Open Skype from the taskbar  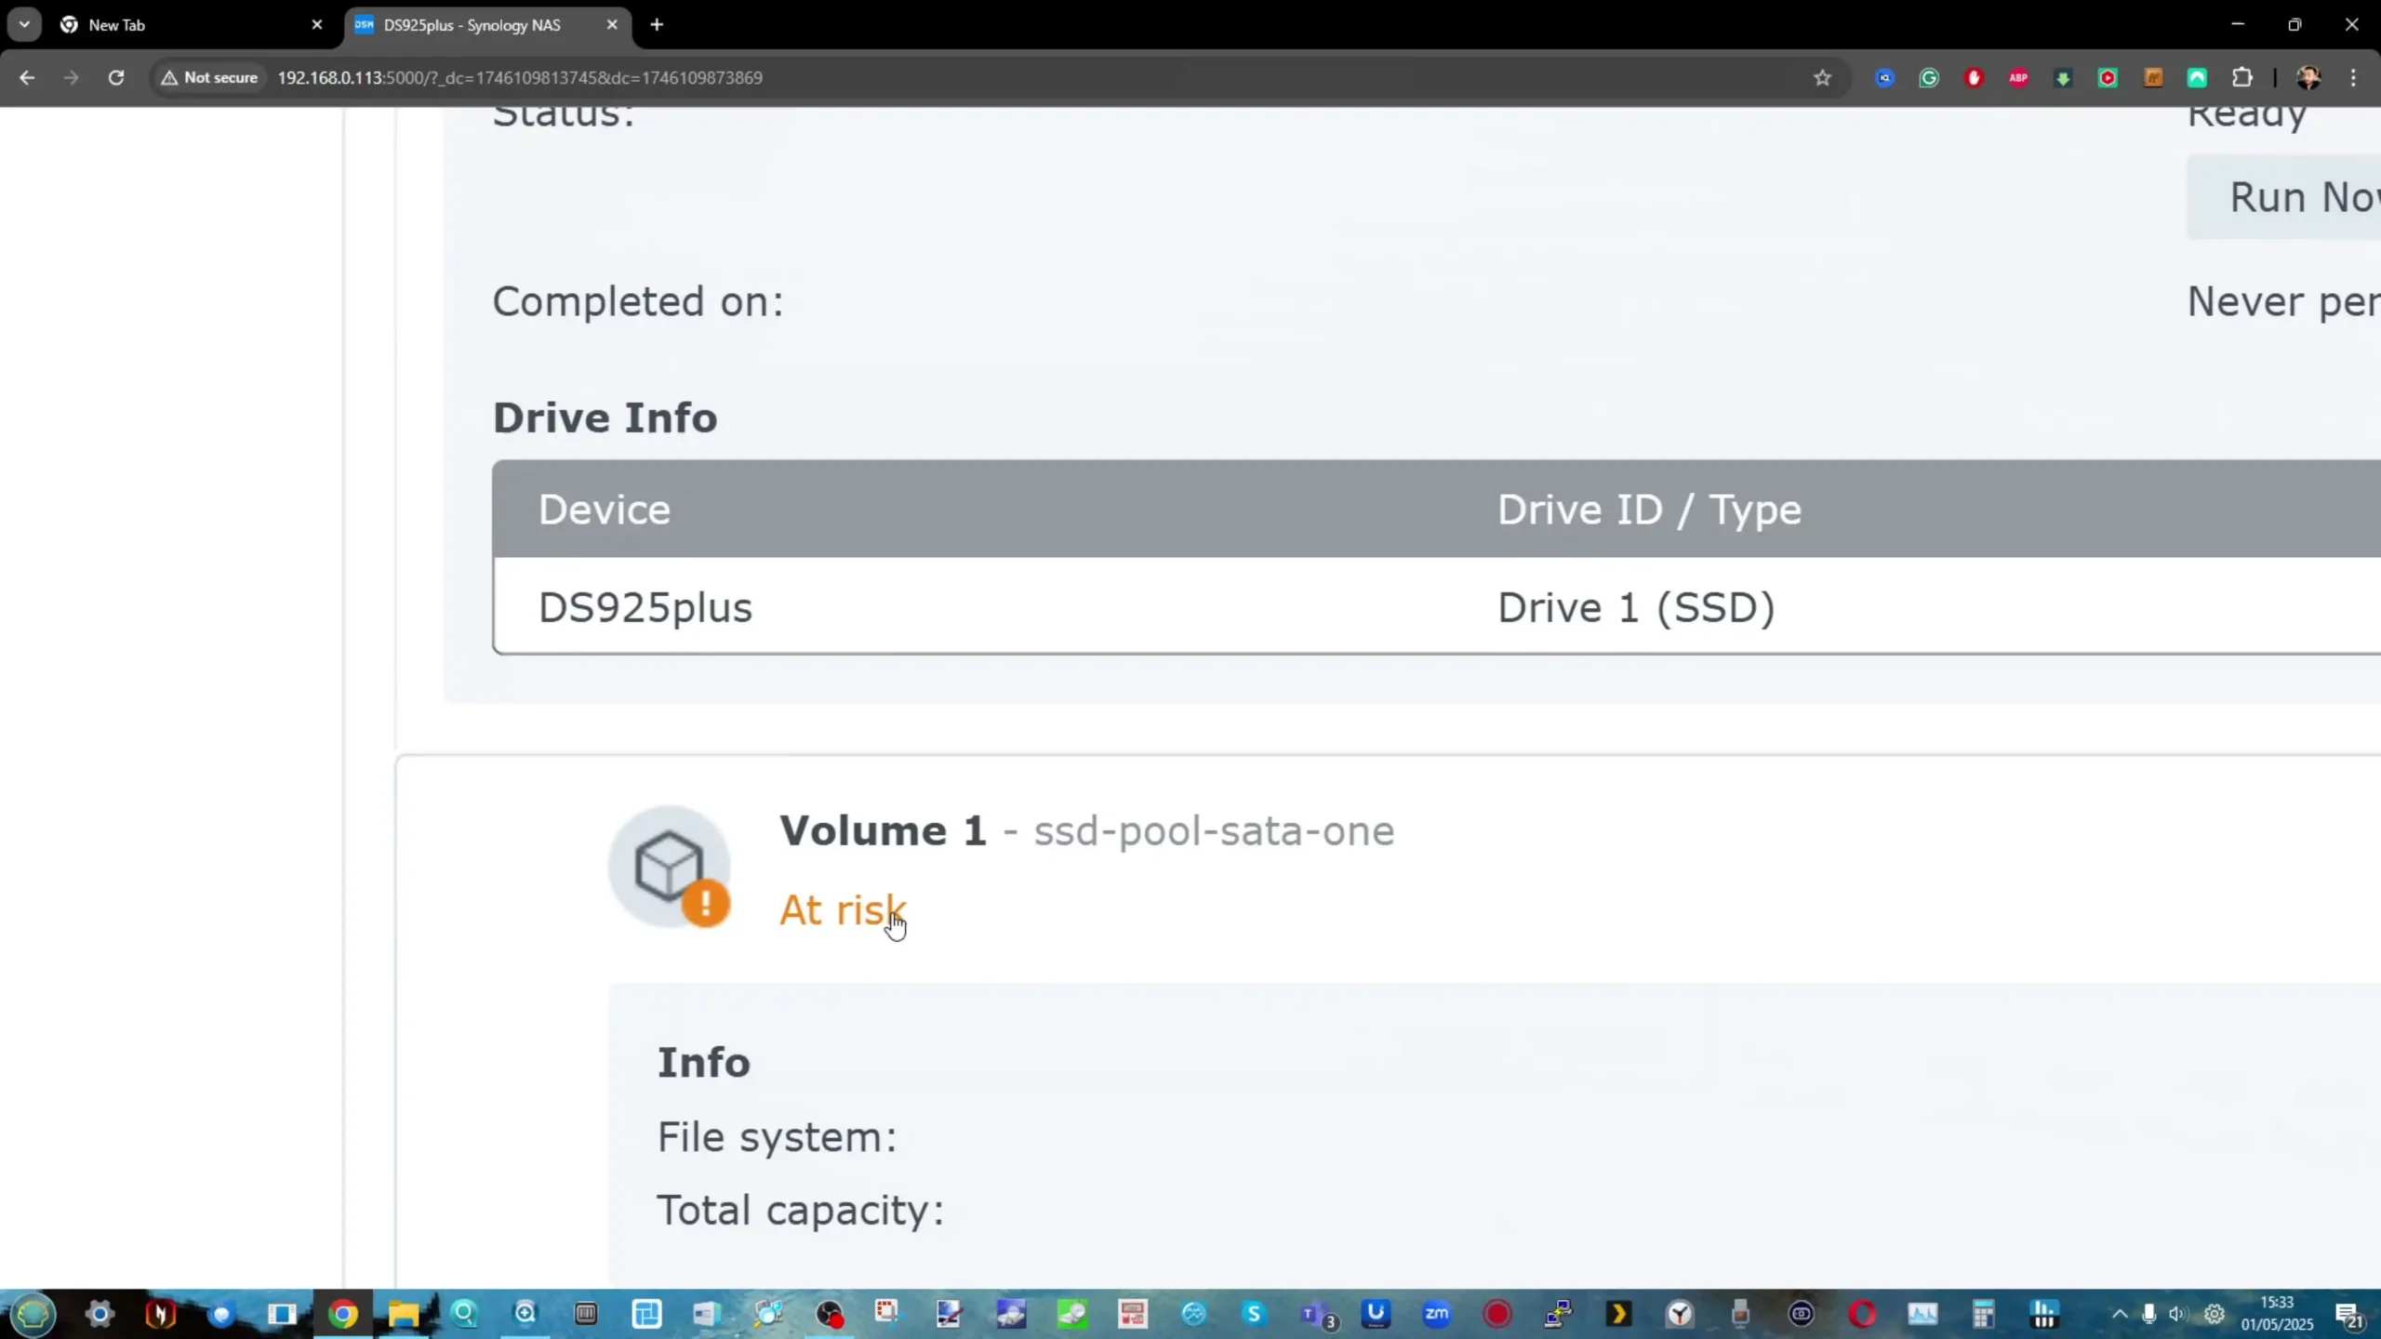[x=1254, y=1314]
